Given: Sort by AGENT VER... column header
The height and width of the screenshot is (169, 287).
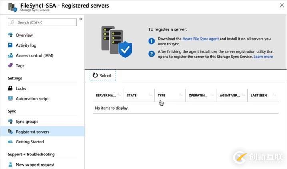Looking at the screenshot, I should (x=230, y=95).
